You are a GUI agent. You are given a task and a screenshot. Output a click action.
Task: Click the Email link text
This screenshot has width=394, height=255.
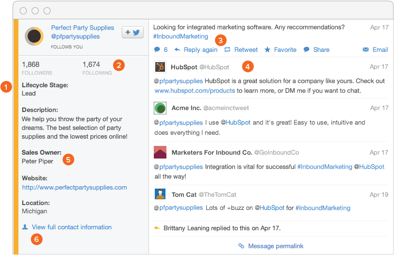click(x=380, y=50)
